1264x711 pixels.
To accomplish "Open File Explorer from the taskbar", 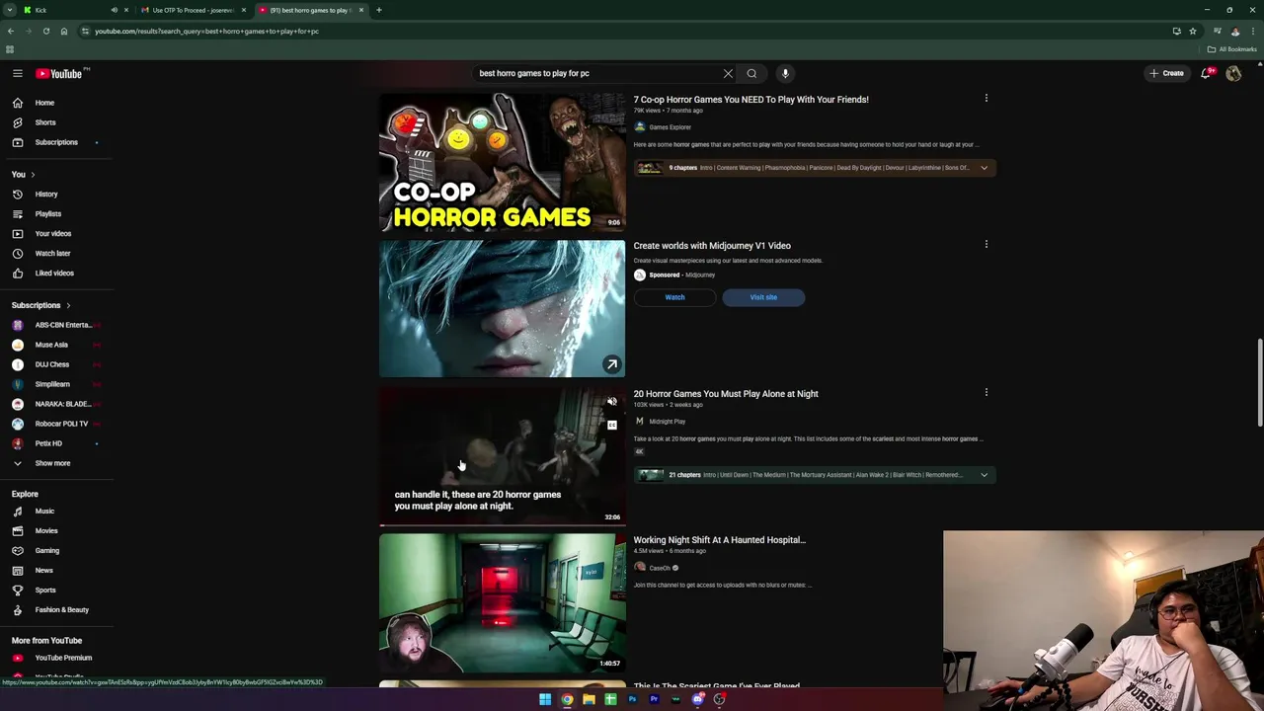I will (589, 699).
